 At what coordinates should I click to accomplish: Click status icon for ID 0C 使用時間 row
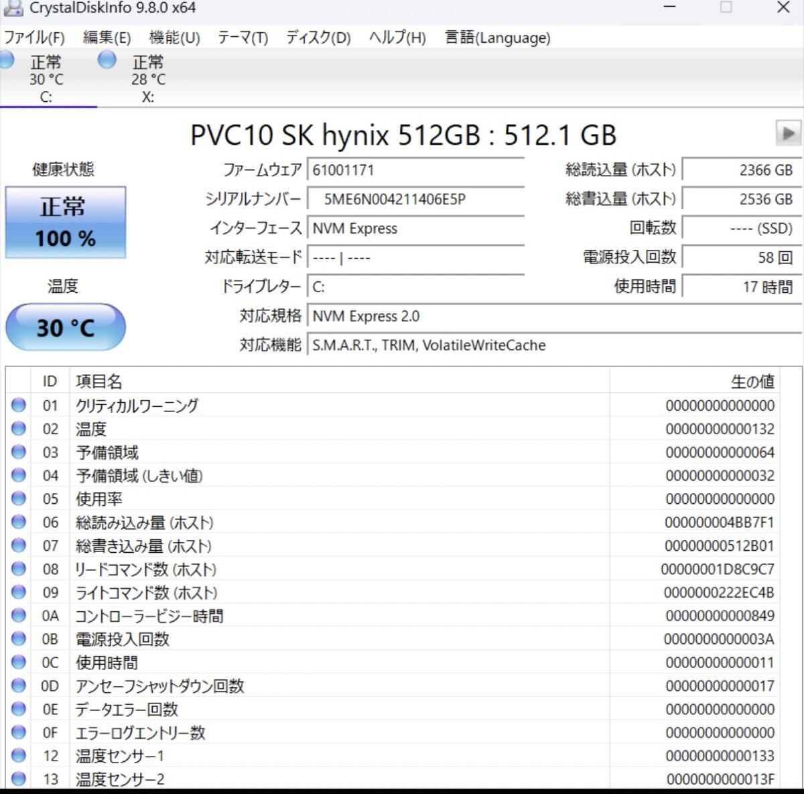pyautogui.click(x=19, y=662)
